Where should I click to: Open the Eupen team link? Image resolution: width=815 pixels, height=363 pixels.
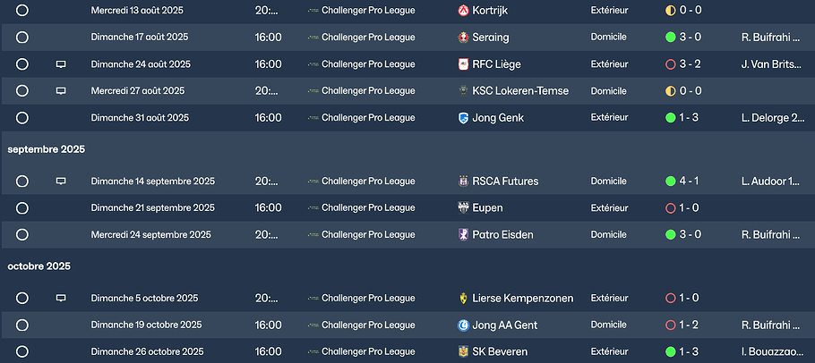(x=487, y=208)
